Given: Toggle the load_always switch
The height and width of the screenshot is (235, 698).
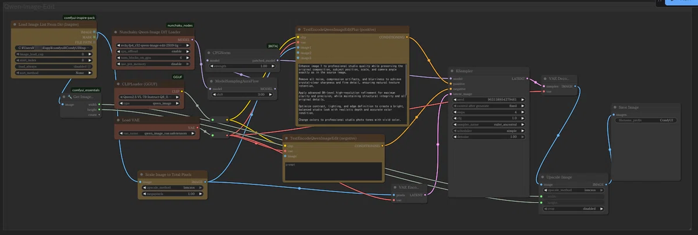Looking at the screenshot, I should point(55,66).
